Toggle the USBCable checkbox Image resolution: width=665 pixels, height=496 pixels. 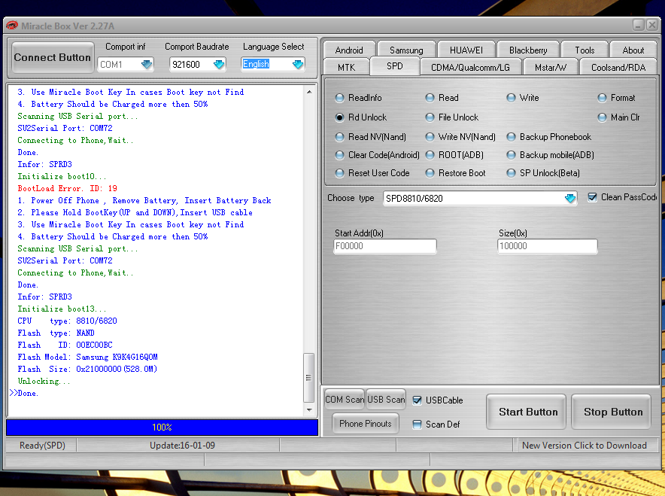418,400
